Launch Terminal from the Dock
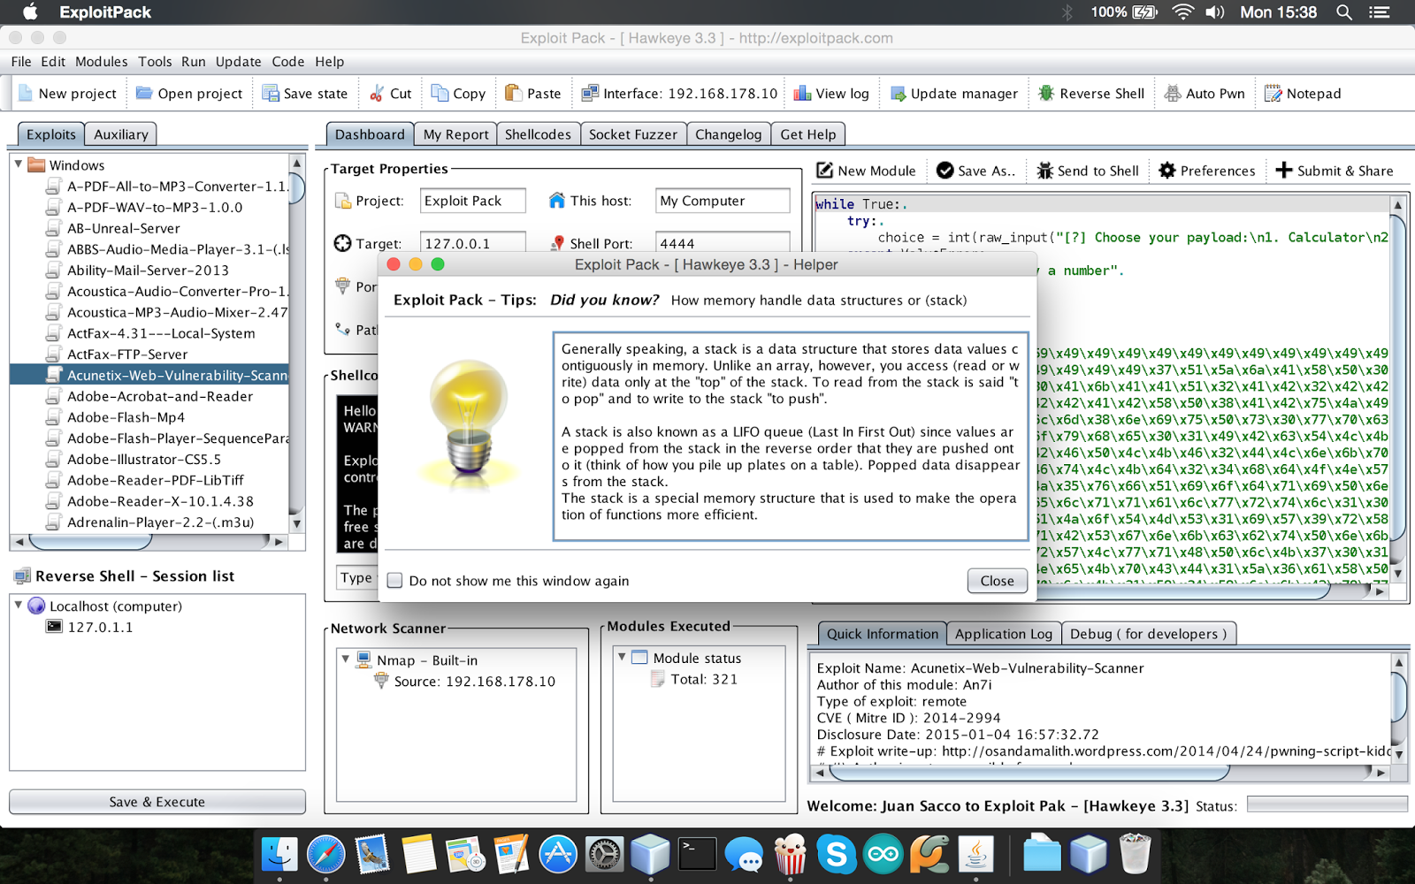 (x=697, y=854)
